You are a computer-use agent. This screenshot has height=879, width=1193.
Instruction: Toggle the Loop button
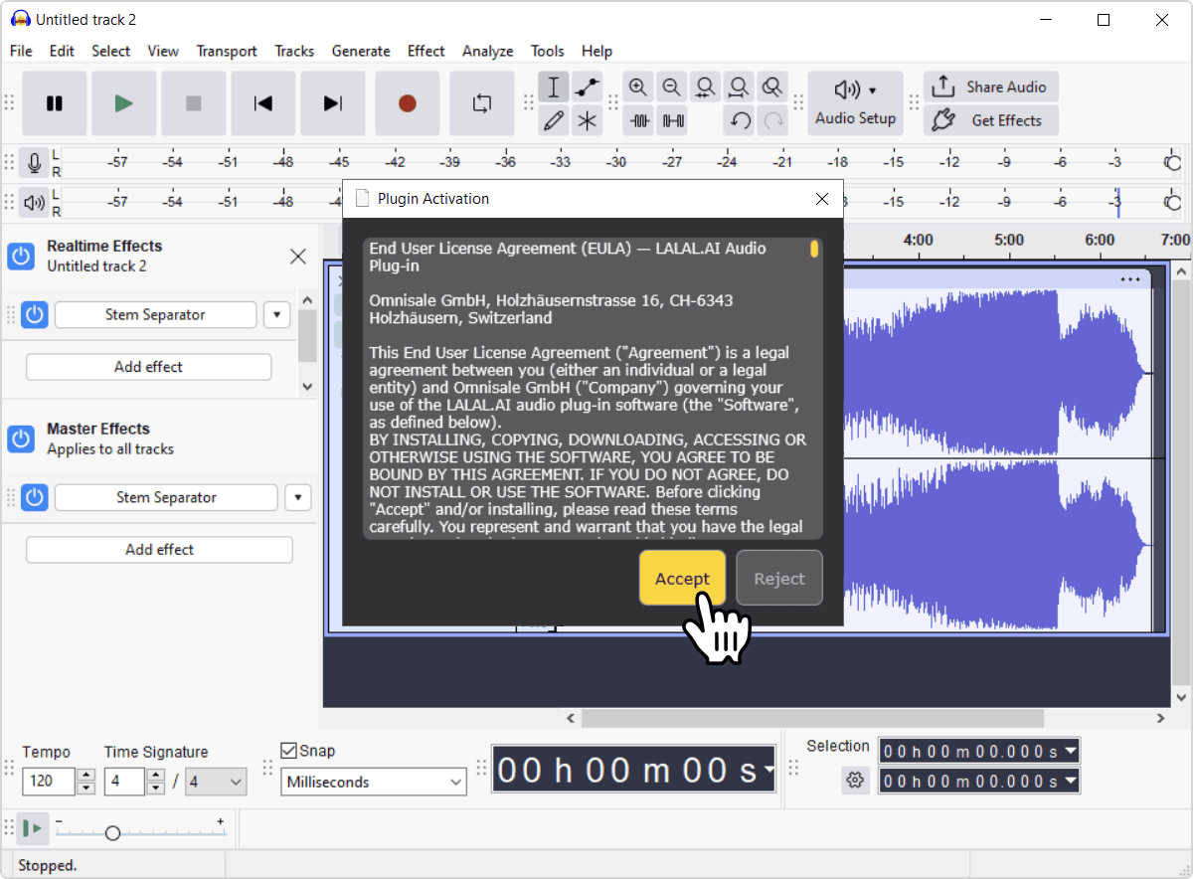(482, 103)
